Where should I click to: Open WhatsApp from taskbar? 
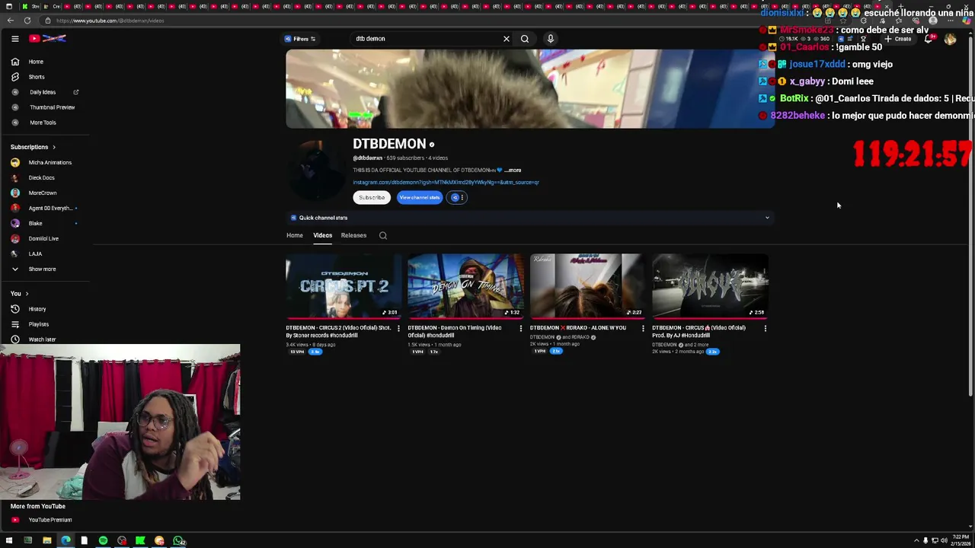click(x=178, y=541)
